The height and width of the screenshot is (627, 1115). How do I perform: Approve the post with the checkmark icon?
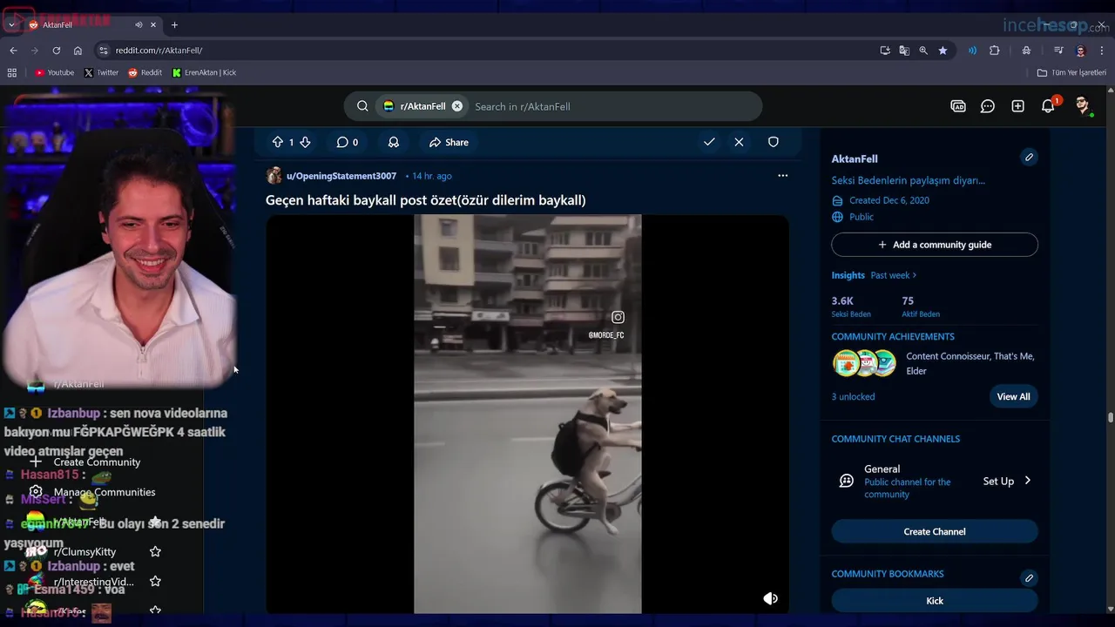(x=709, y=142)
